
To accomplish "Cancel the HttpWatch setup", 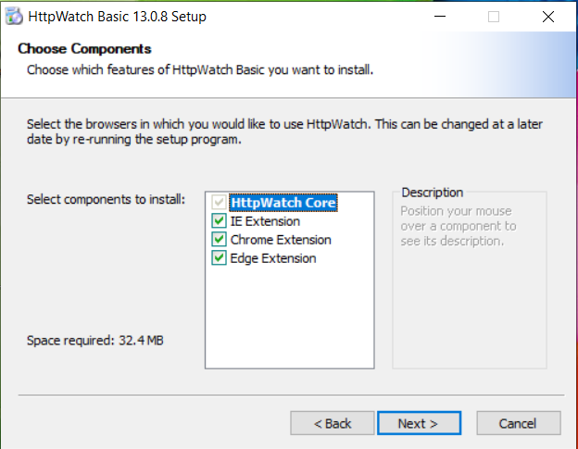I will (x=519, y=423).
